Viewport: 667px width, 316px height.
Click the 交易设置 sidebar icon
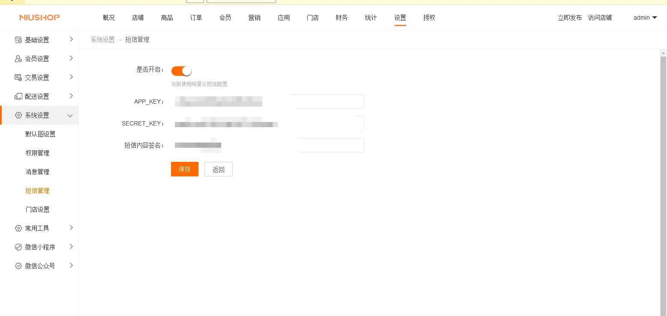coord(18,78)
